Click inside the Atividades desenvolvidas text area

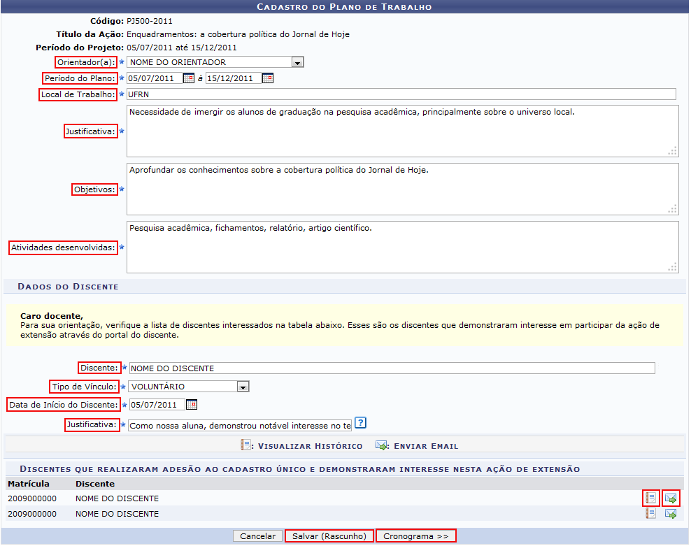401,247
